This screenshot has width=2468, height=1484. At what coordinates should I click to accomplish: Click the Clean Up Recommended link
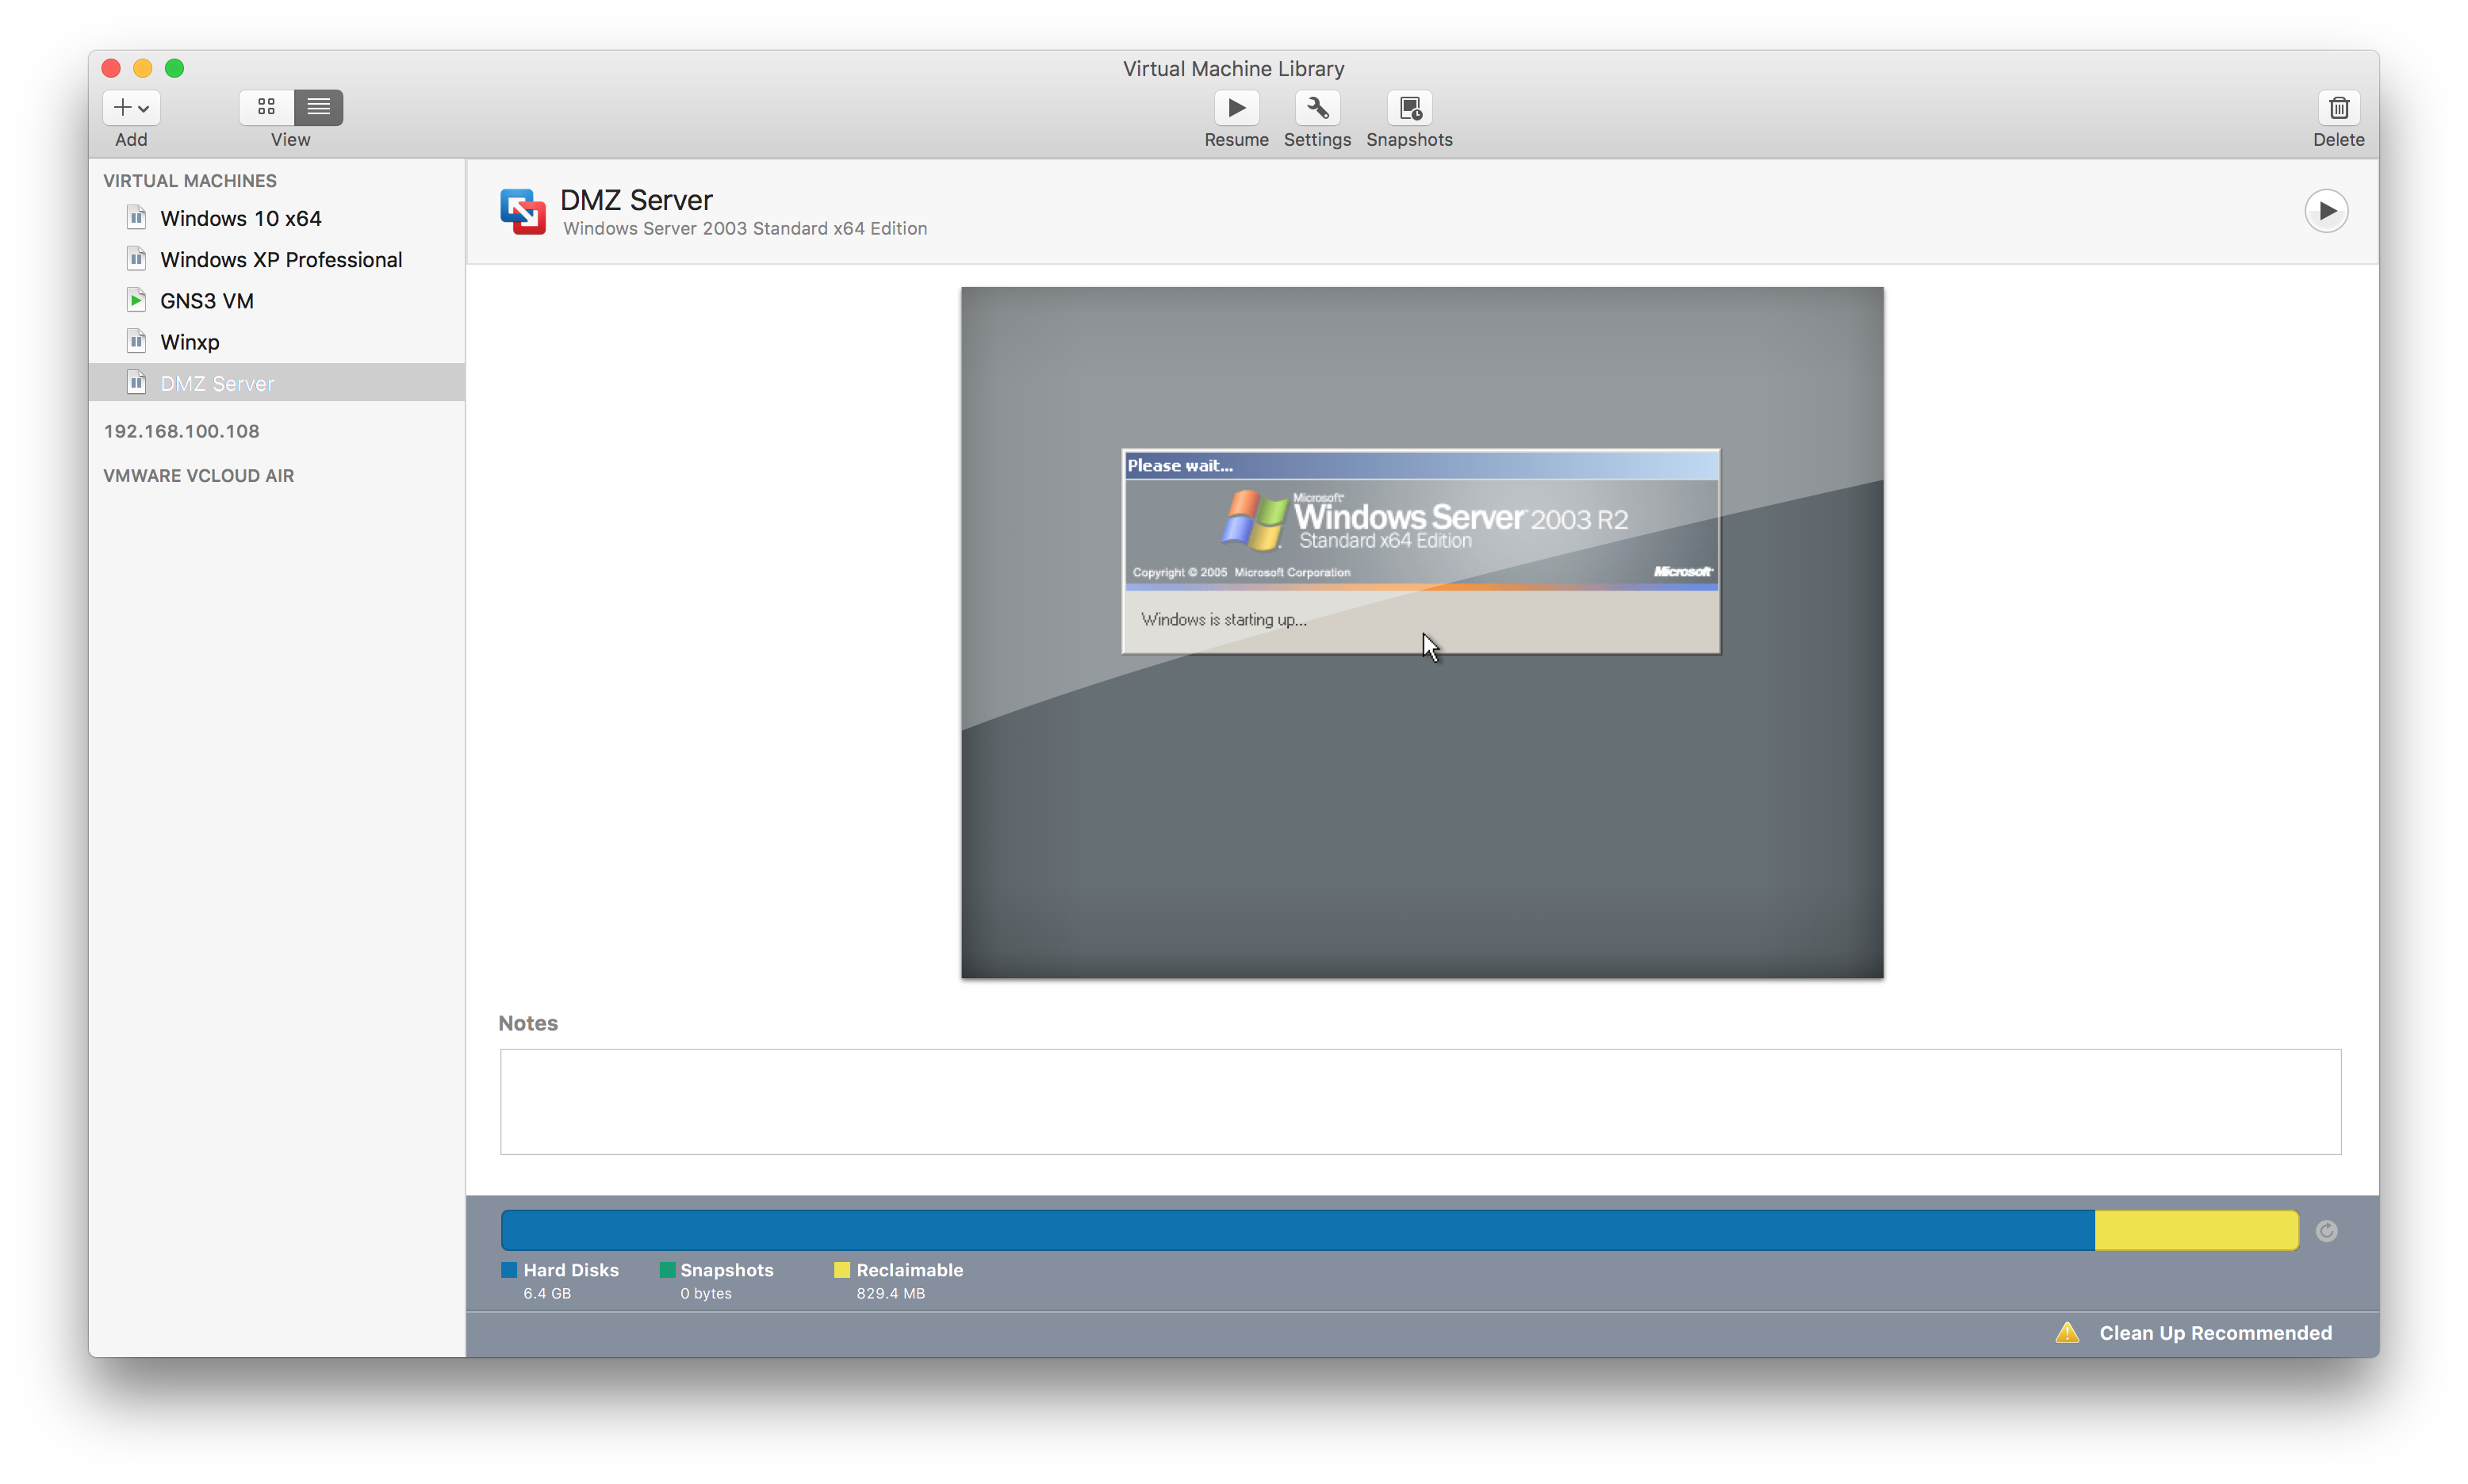[2215, 1333]
